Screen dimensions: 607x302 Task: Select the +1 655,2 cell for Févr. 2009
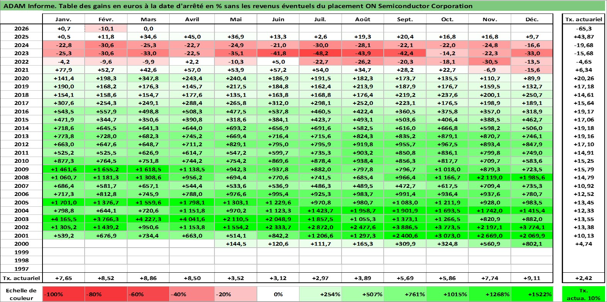pos(106,169)
